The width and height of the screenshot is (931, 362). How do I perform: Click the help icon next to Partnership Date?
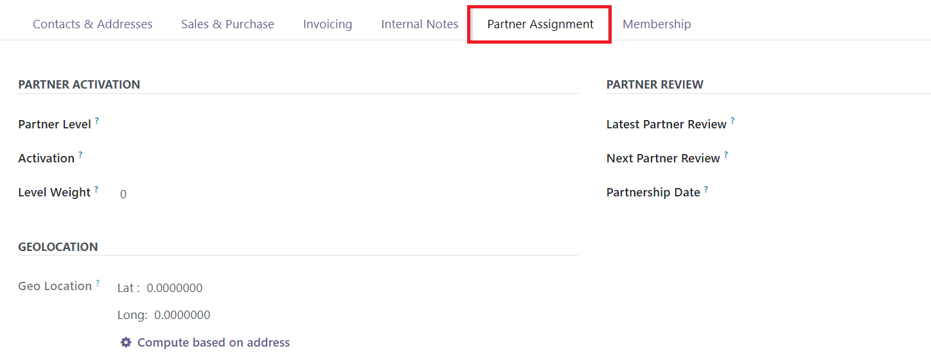[706, 189]
